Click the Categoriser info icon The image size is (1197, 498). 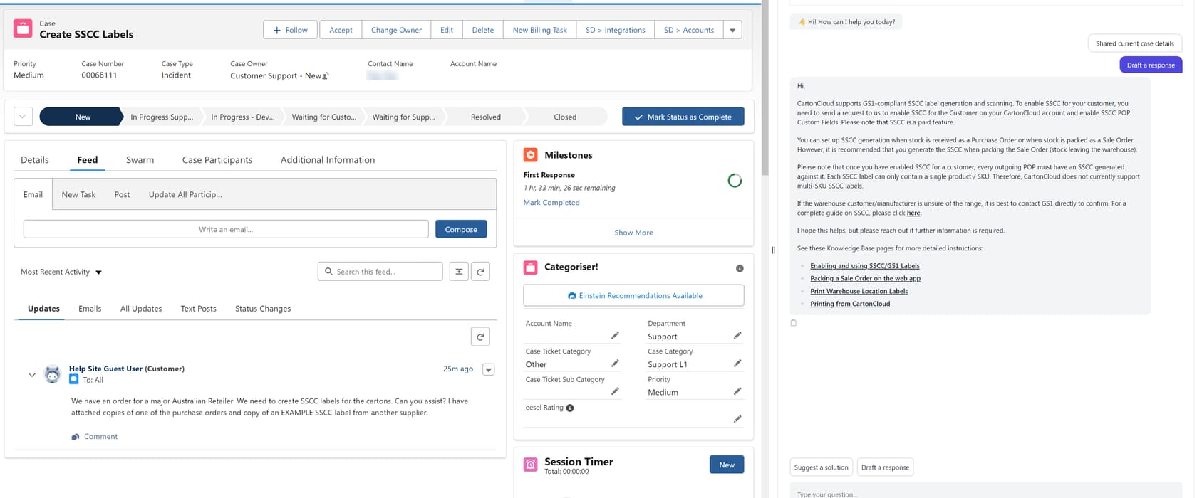[x=740, y=268]
